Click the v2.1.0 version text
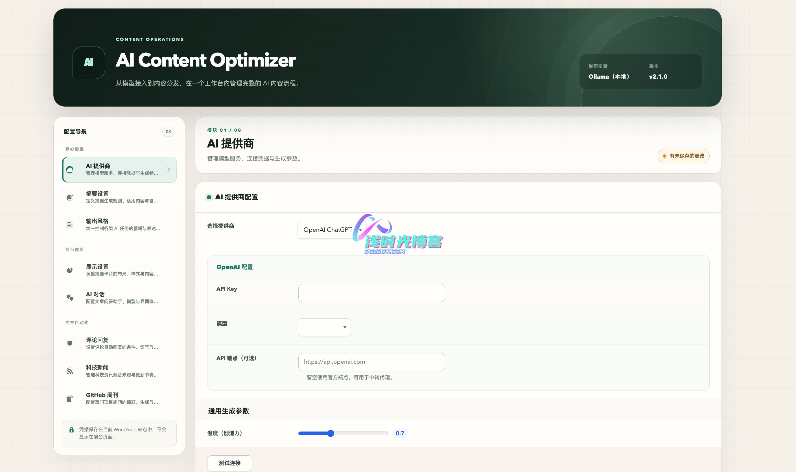This screenshot has height=472, width=796. [658, 77]
